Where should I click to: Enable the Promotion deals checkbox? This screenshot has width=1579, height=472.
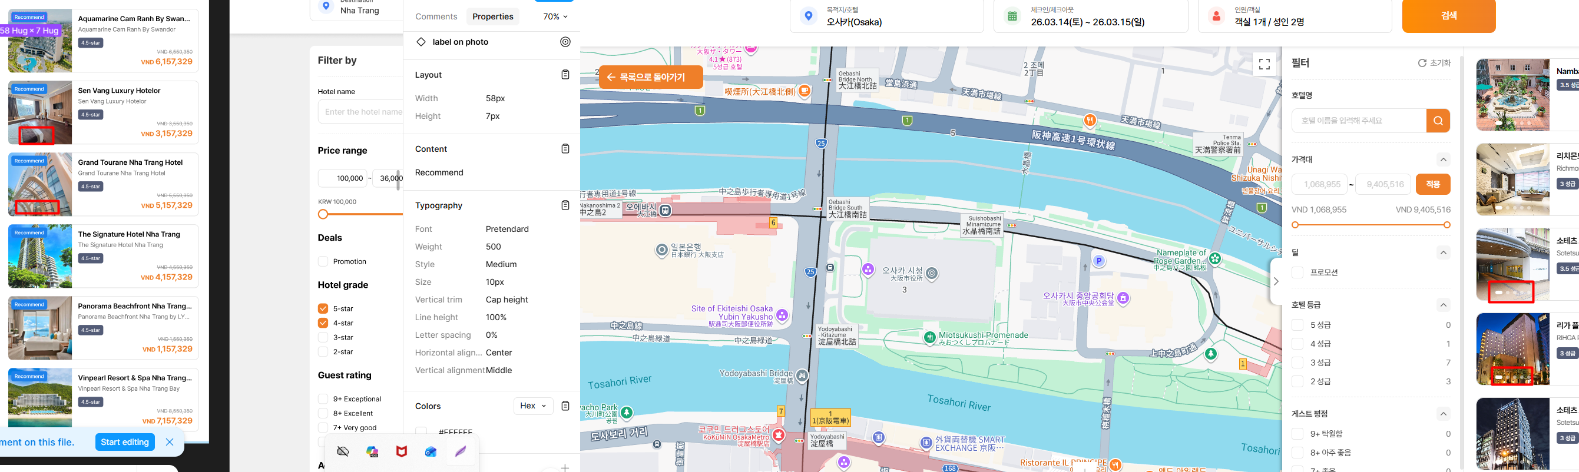(323, 261)
